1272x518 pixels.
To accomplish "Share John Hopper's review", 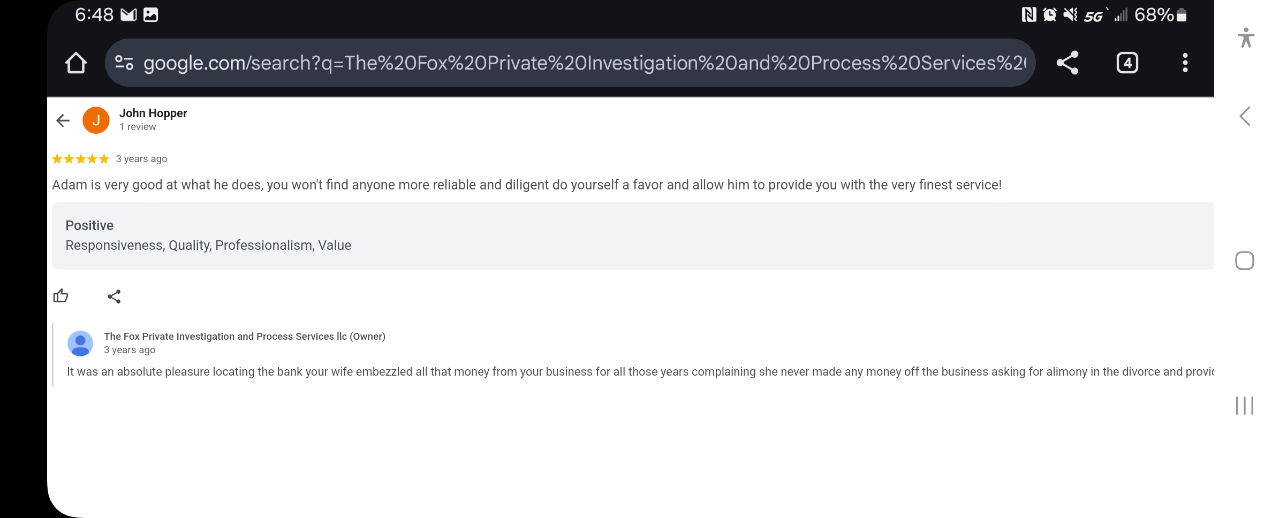I will (114, 296).
